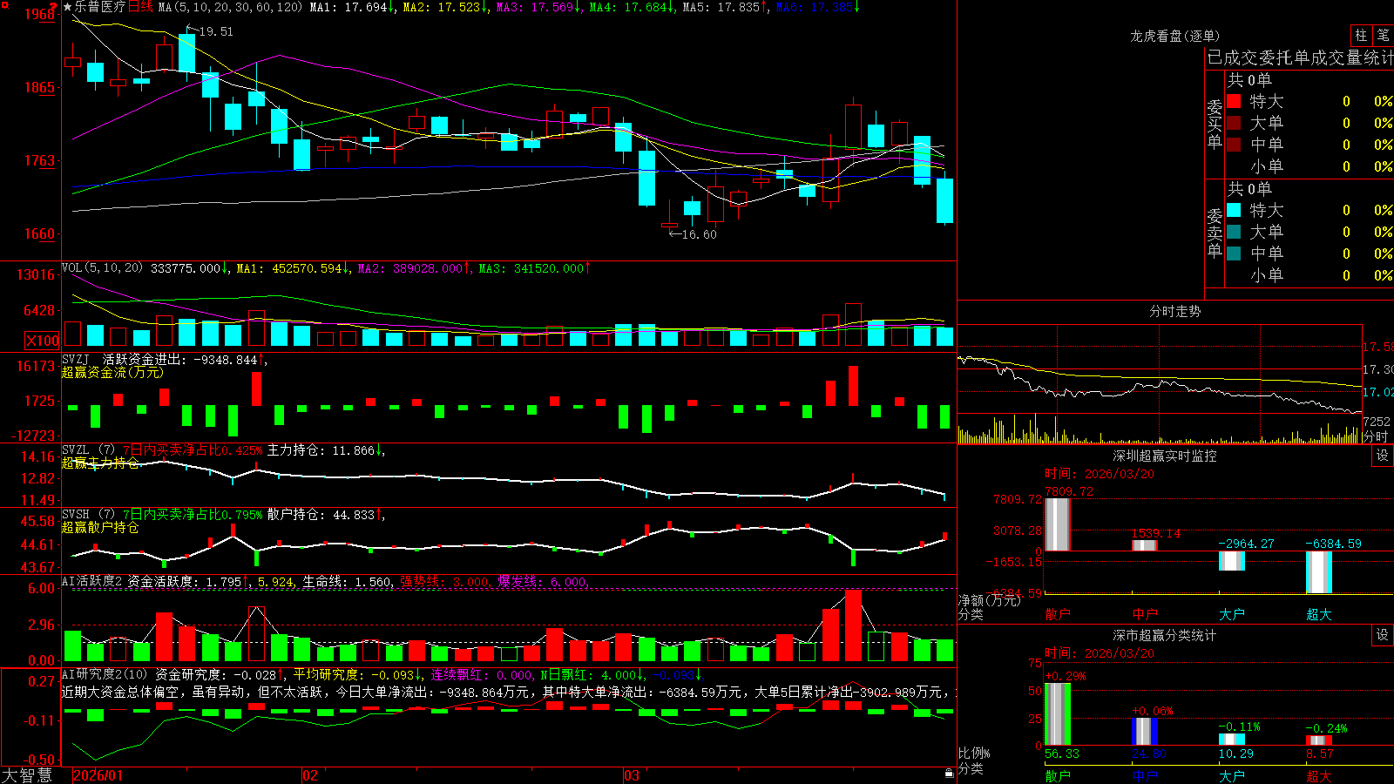Click the 散户 bar valued 7809.72
The width and height of the screenshot is (1394, 784).
[1057, 524]
